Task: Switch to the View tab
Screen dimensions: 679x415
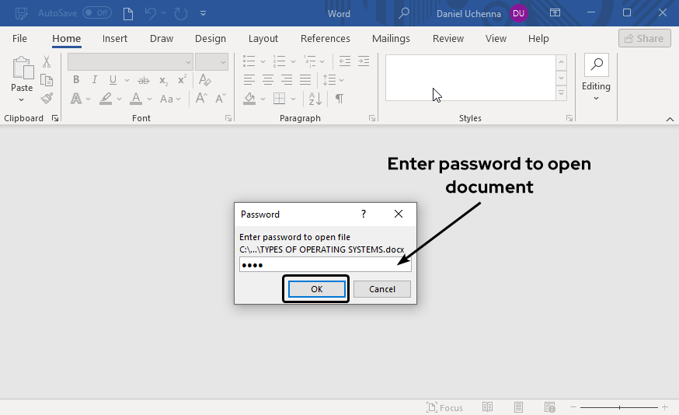Action: coord(496,39)
